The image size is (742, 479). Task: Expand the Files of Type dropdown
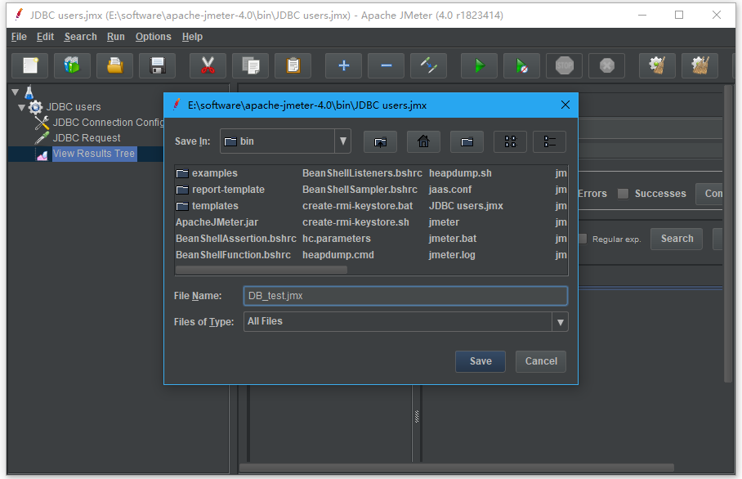pos(560,322)
